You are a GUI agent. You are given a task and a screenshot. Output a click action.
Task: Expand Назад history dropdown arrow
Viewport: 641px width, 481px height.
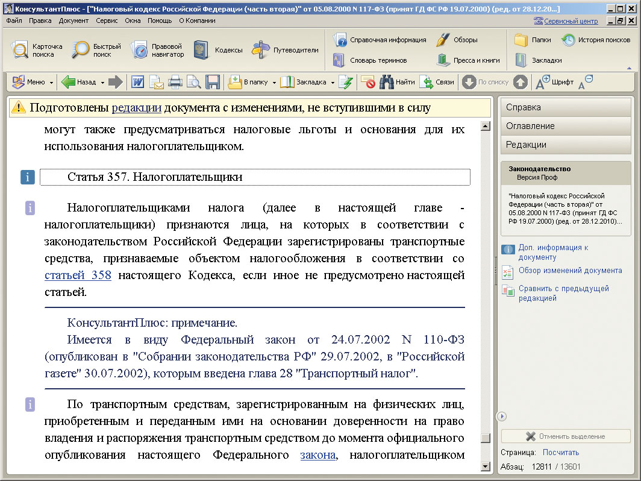point(102,83)
